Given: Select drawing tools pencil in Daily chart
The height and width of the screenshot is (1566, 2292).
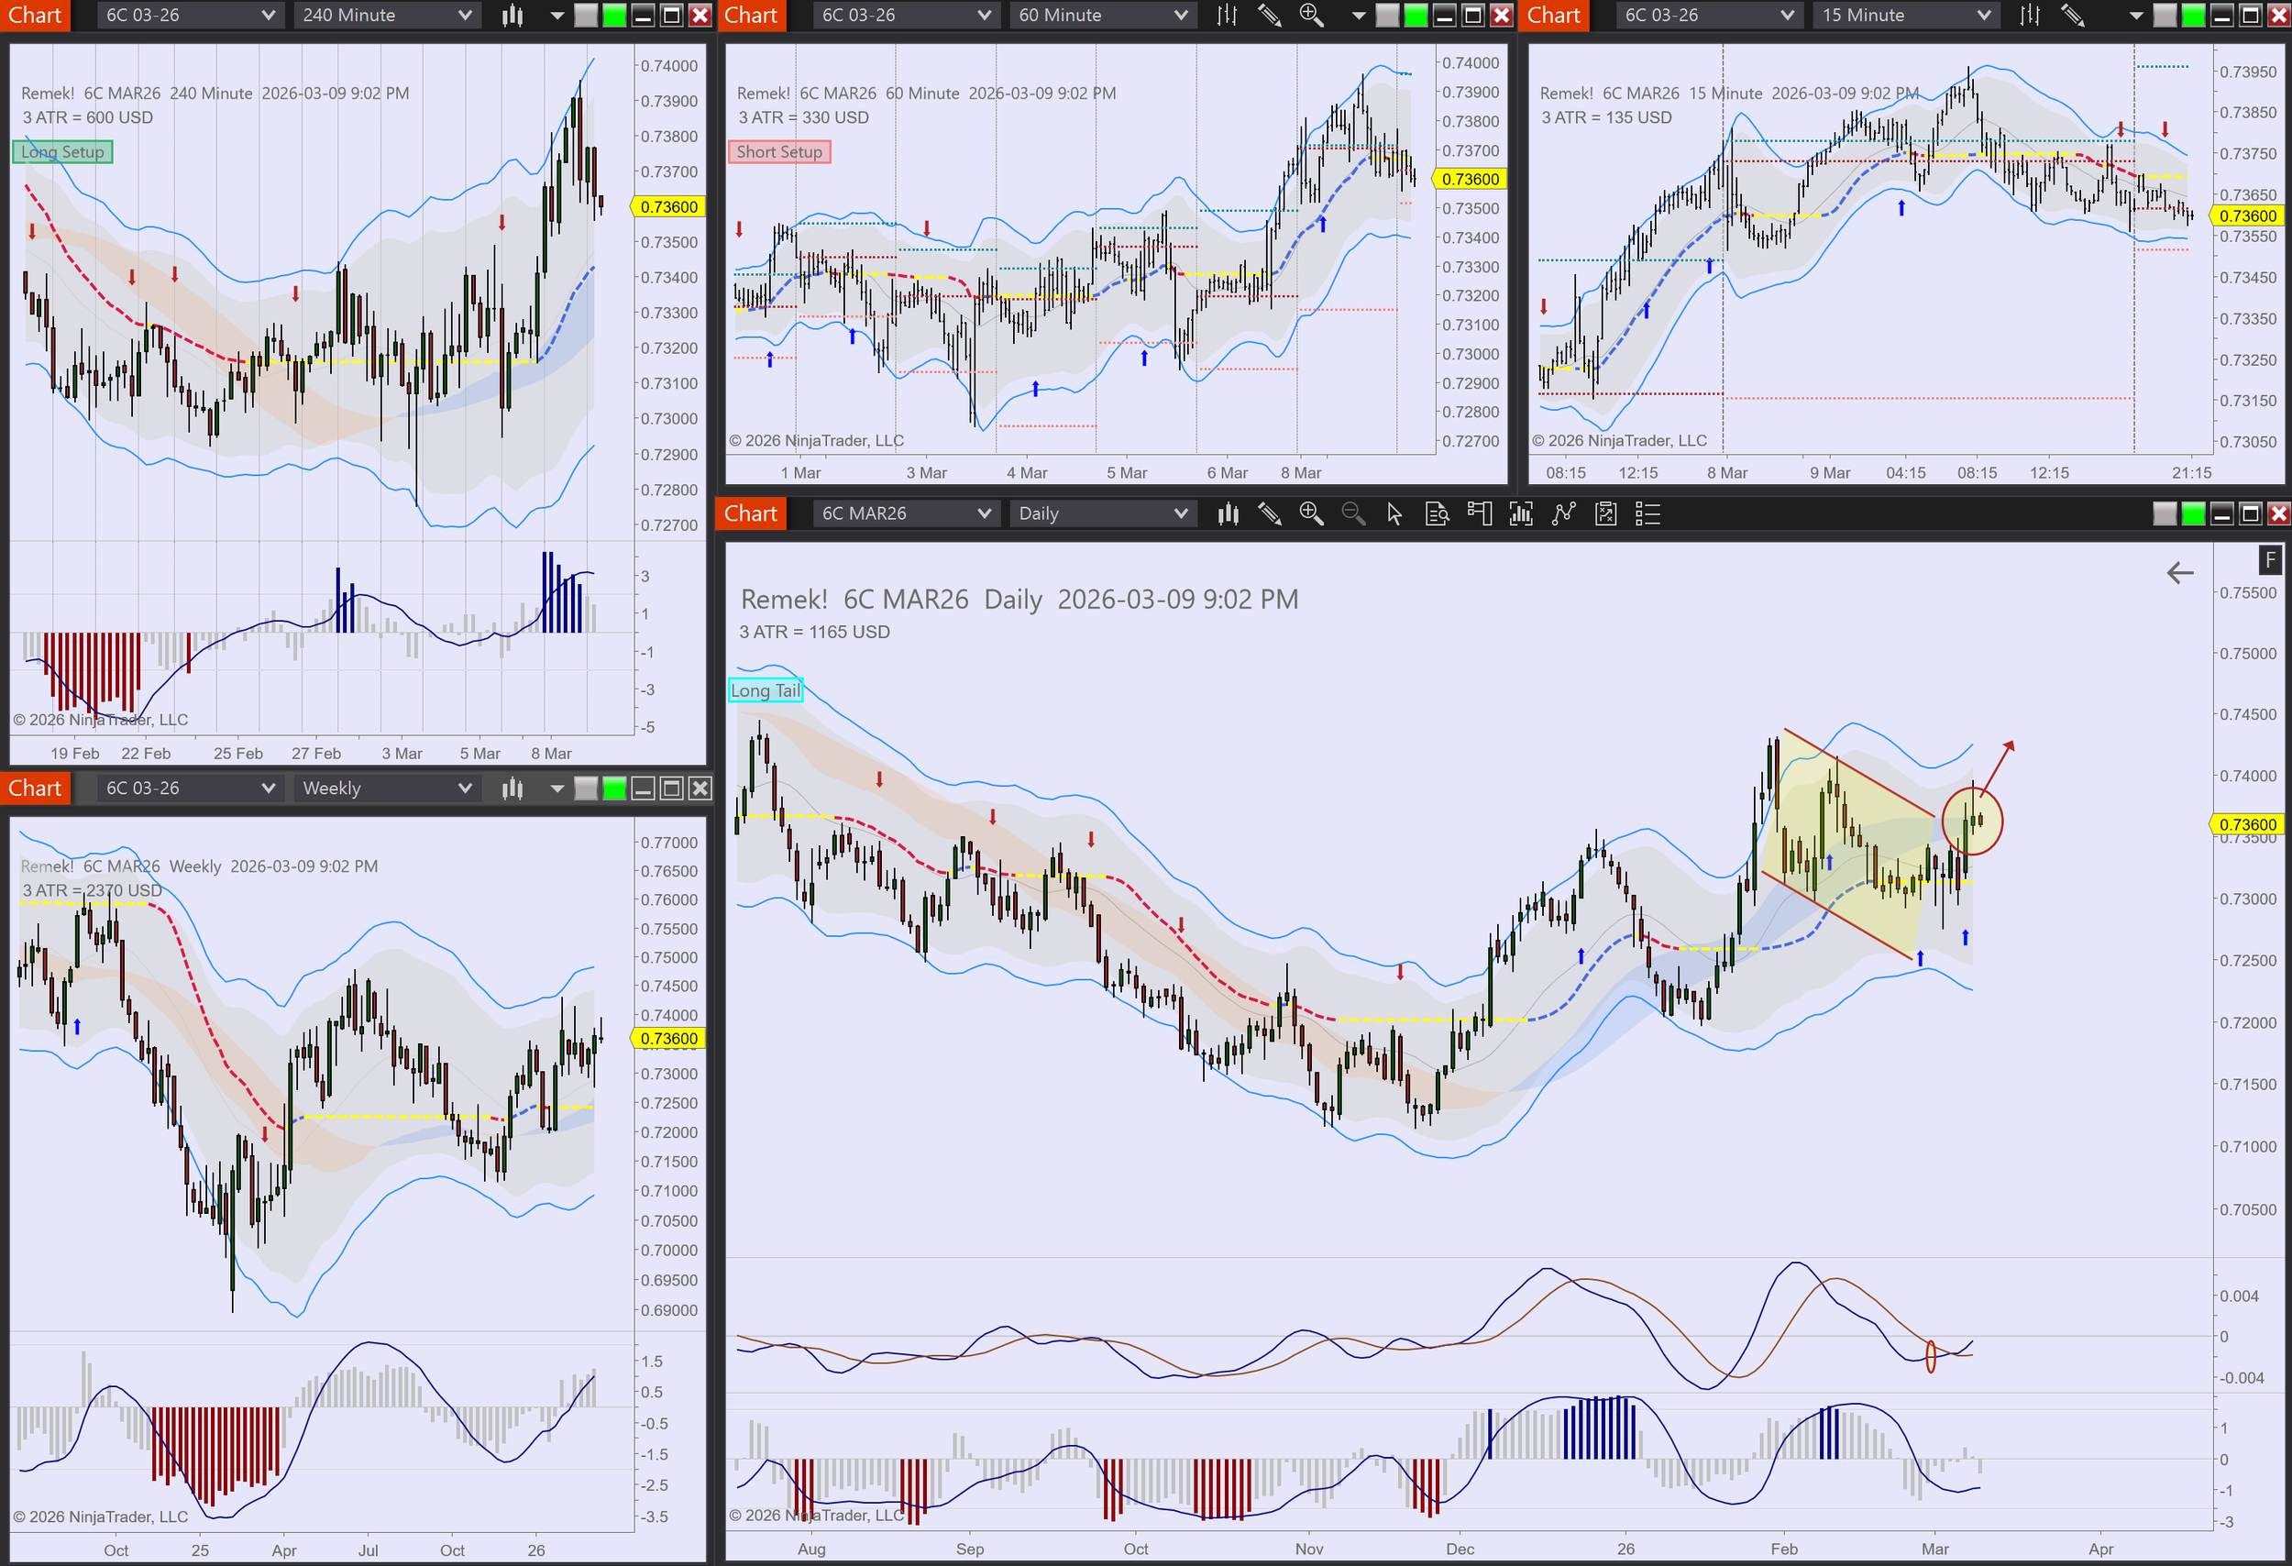Looking at the screenshot, I should pos(1269,513).
